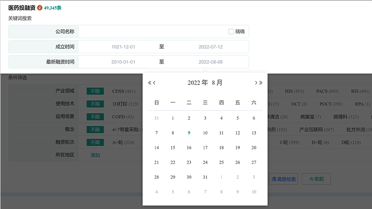Pick August 12 in the calendar
This screenshot has width=372, height=209.
click(238, 133)
